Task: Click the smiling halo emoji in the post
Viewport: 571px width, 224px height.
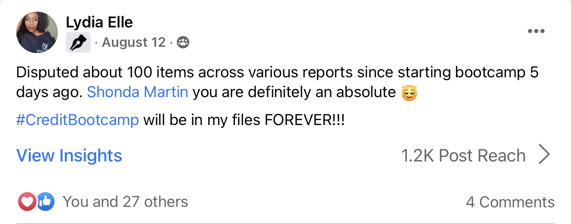Action: click(409, 93)
